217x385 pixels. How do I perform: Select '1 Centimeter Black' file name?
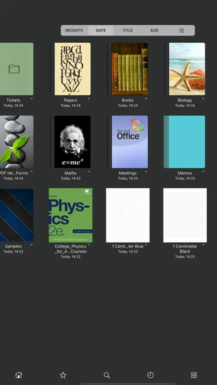pyautogui.click(x=185, y=249)
